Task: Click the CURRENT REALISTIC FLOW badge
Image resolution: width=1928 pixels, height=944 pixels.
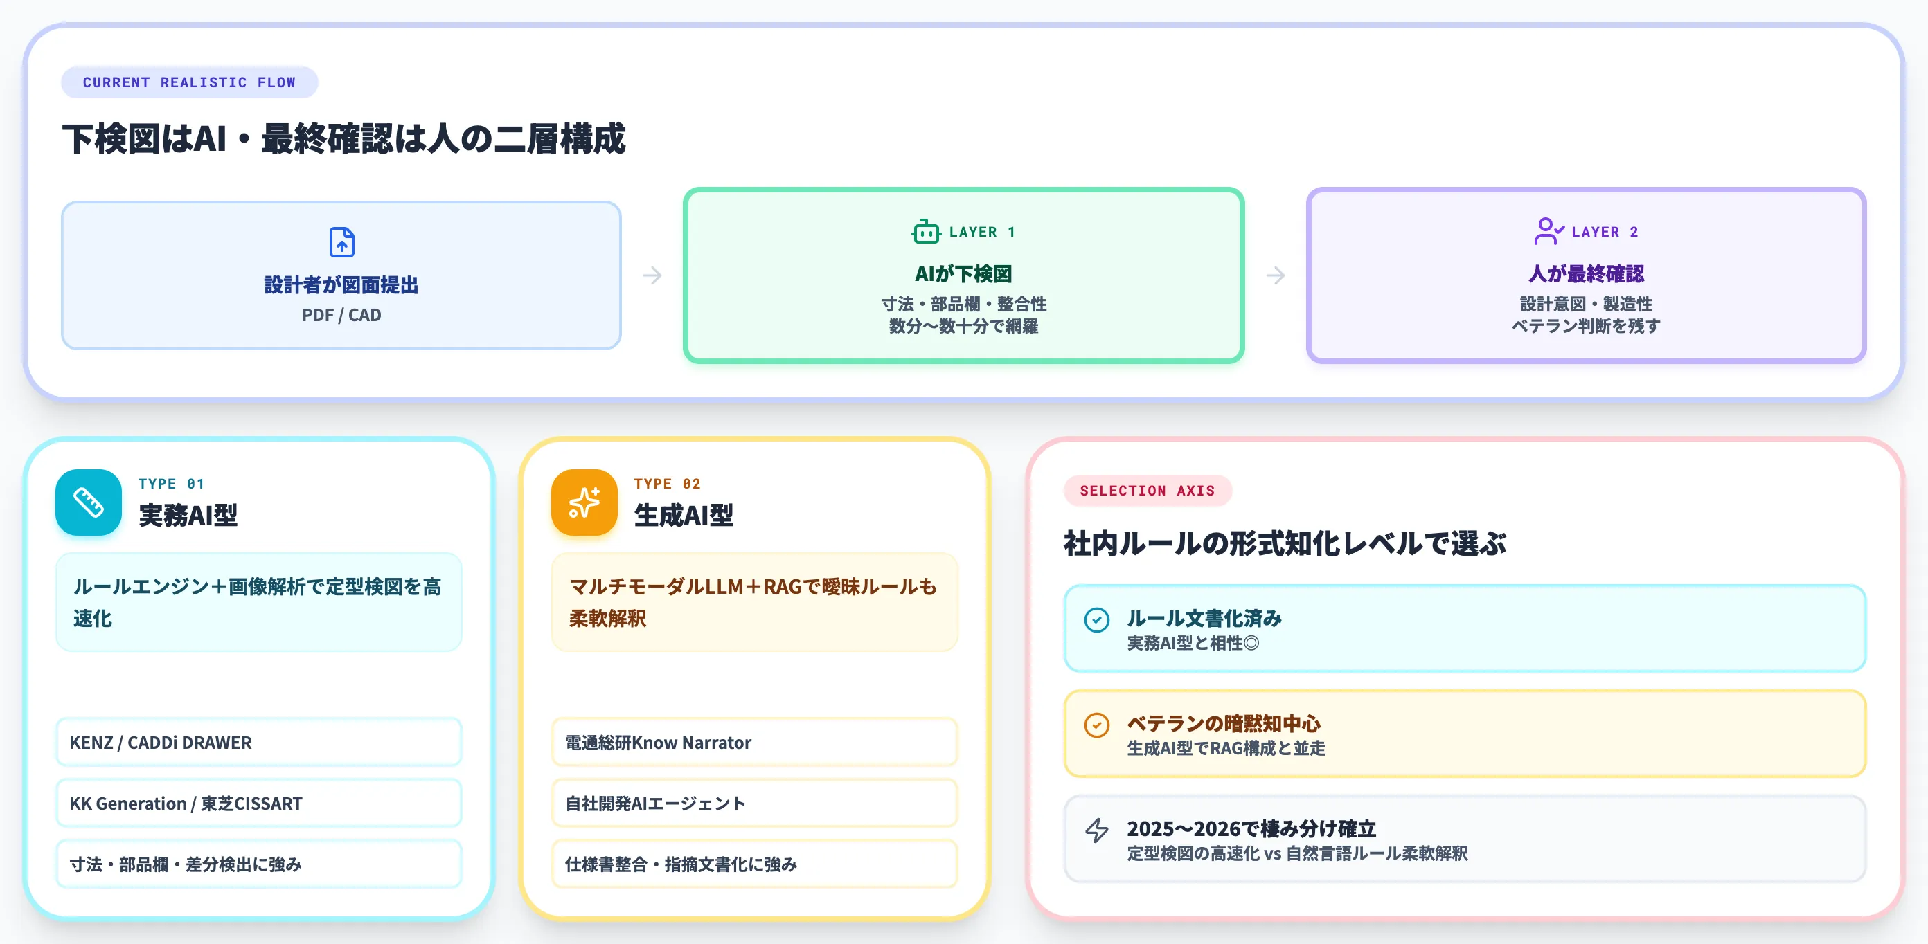Action: (x=189, y=82)
